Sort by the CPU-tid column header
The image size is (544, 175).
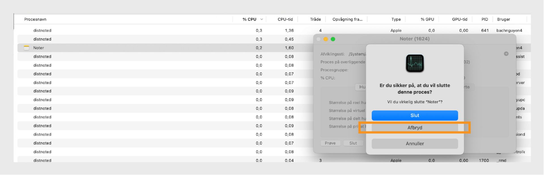285,19
